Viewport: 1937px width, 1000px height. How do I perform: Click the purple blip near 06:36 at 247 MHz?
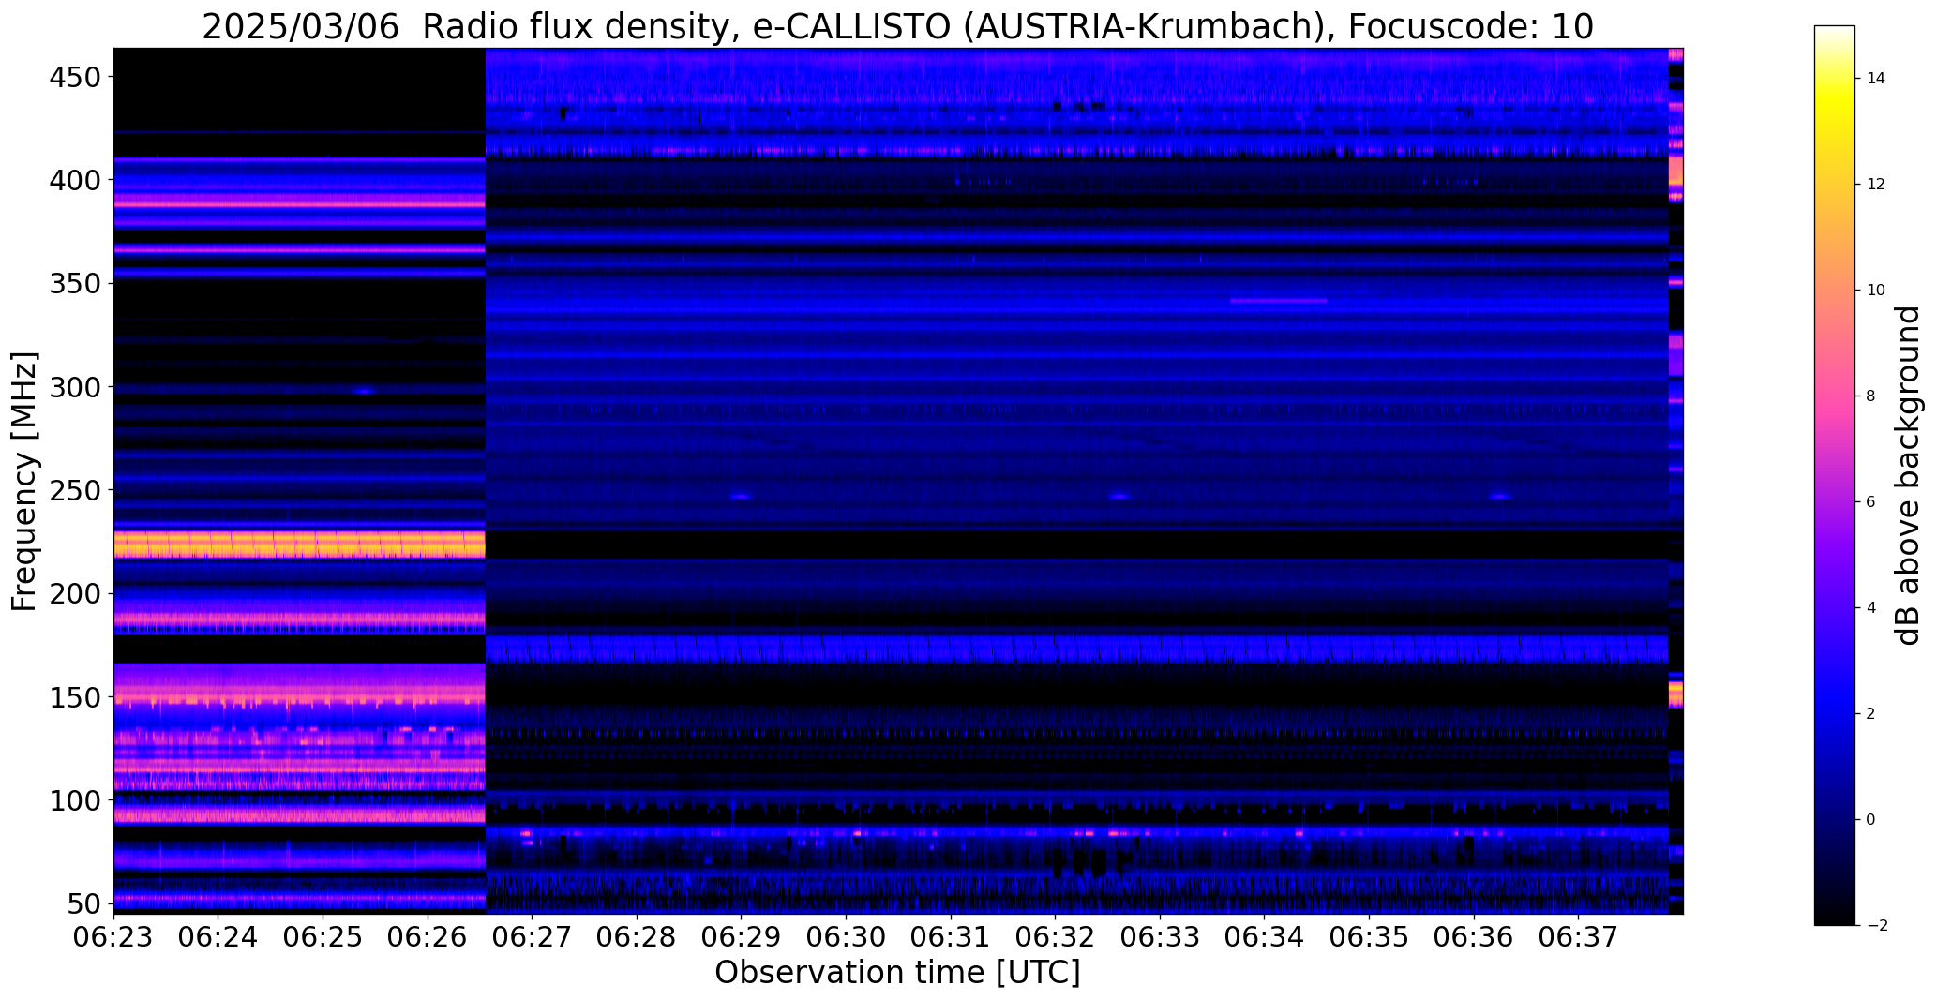point(1500,497)
